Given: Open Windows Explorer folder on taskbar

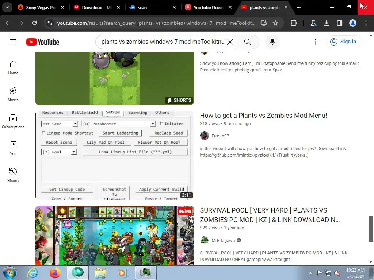Looking at the screenshot, I should click(x=100, y=273).
